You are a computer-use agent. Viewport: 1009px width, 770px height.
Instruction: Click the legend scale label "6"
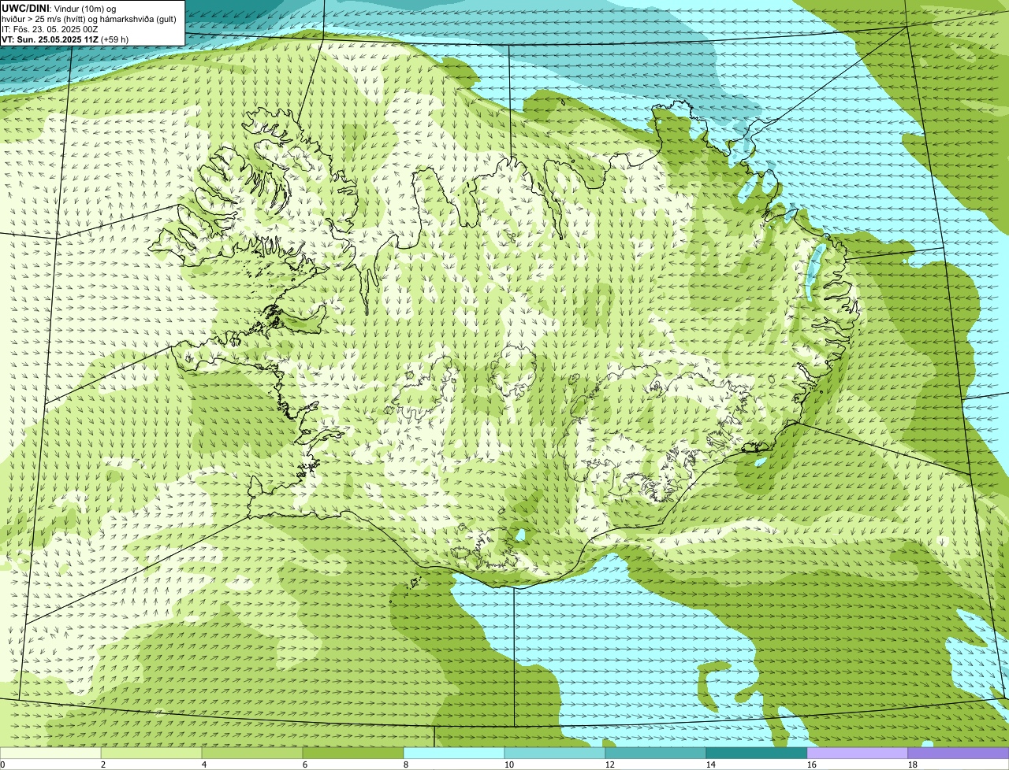click(305, 764)
